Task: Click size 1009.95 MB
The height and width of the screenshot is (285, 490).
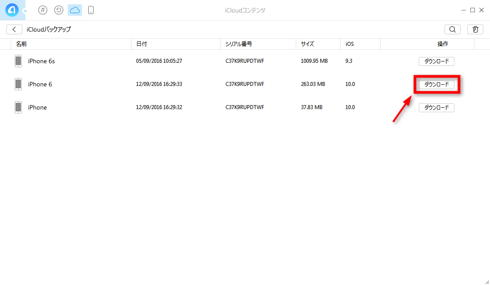Action: [x=314, y=61]
